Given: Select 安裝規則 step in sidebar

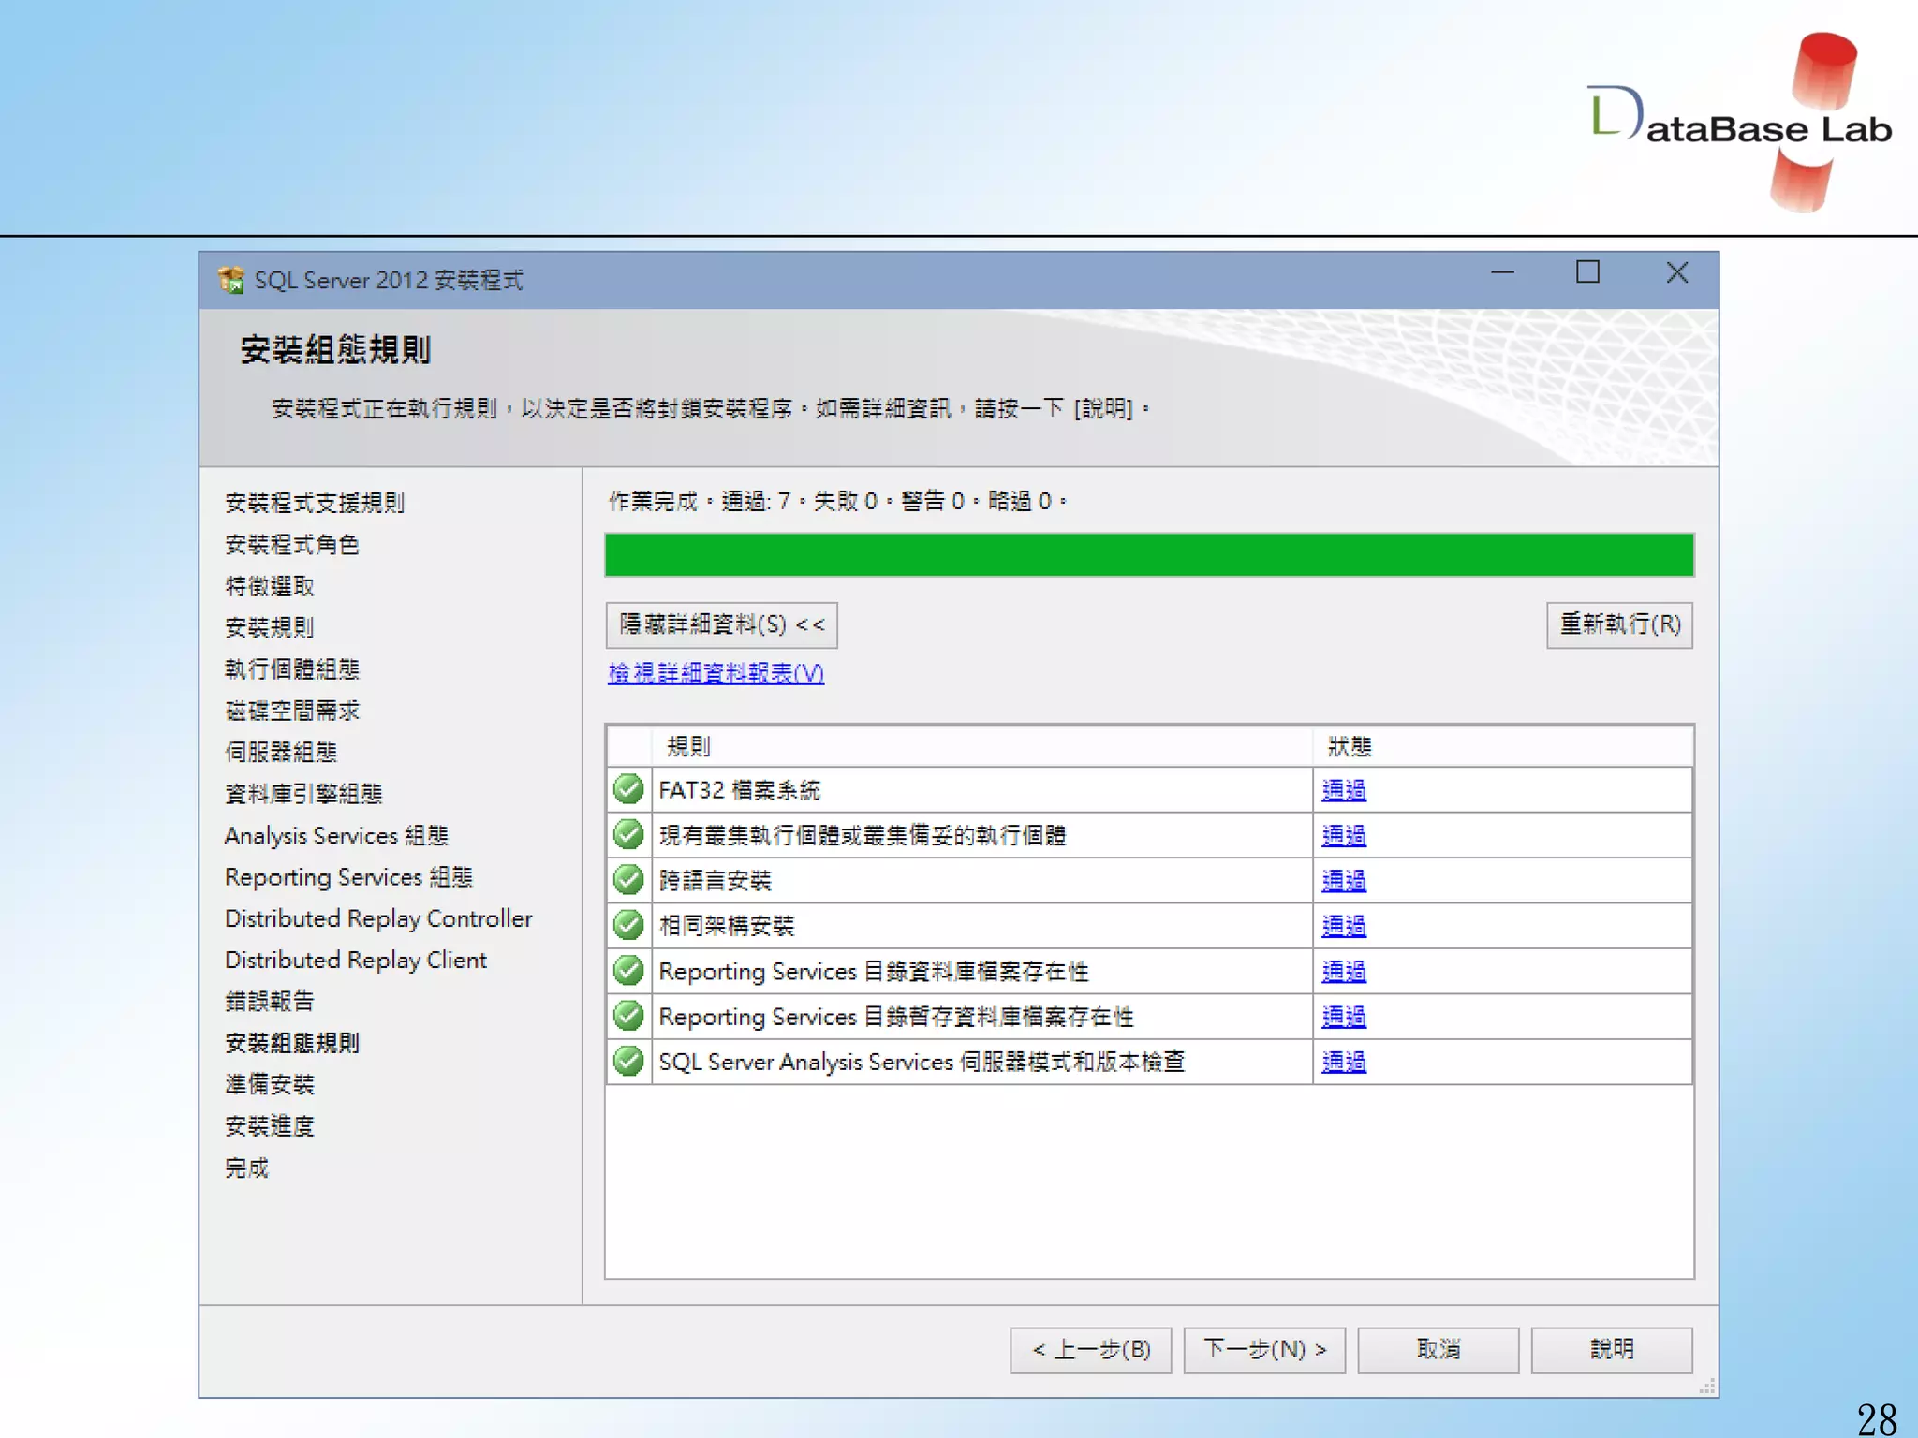Looking at the screenshot, I should coord(270,627).
